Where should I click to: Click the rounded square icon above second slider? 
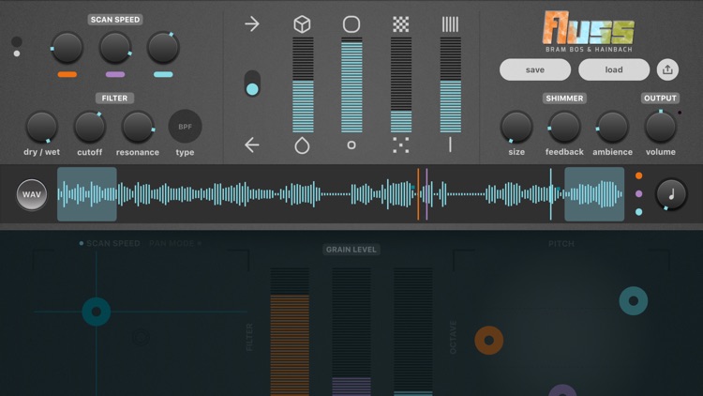351,24
